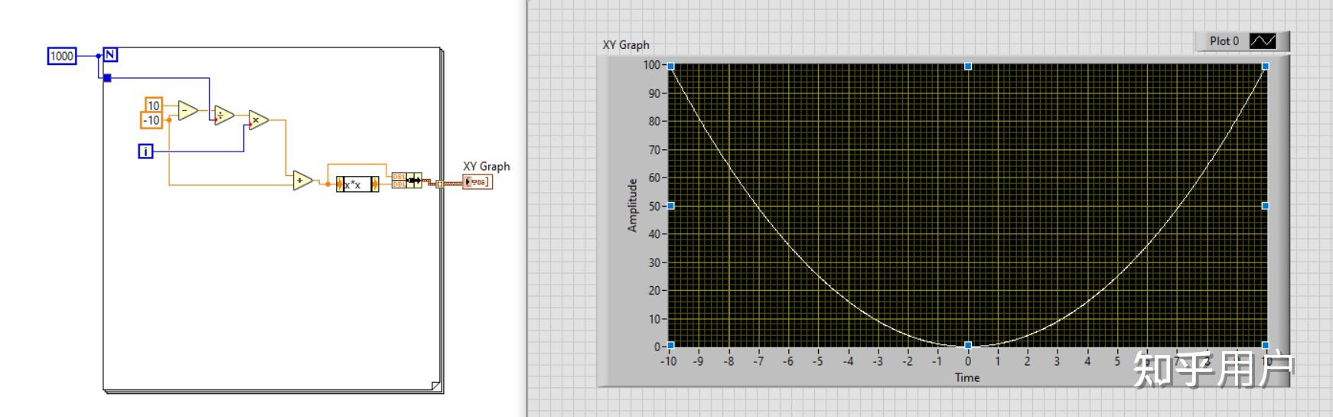Click the blue input tunnel on loop border

click(107, 78)
